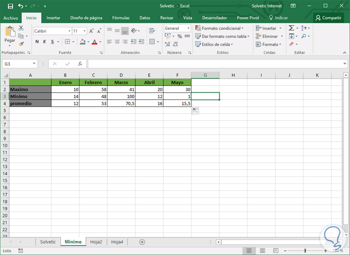Open Find and Select magnifier icon
The height and width of the screenshot is (255, 350).
pyautogui.click(x=304, y=36)
